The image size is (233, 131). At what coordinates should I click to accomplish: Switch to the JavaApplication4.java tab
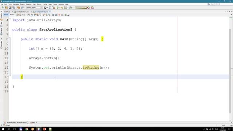tap(23, 12)
